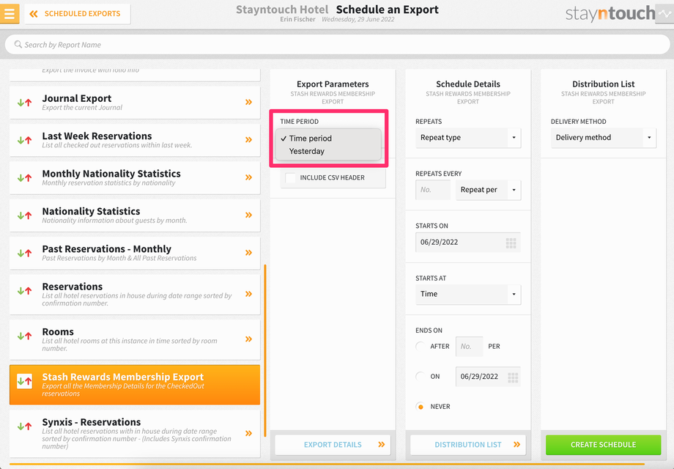Open the Delivery method dropdown

604,138
